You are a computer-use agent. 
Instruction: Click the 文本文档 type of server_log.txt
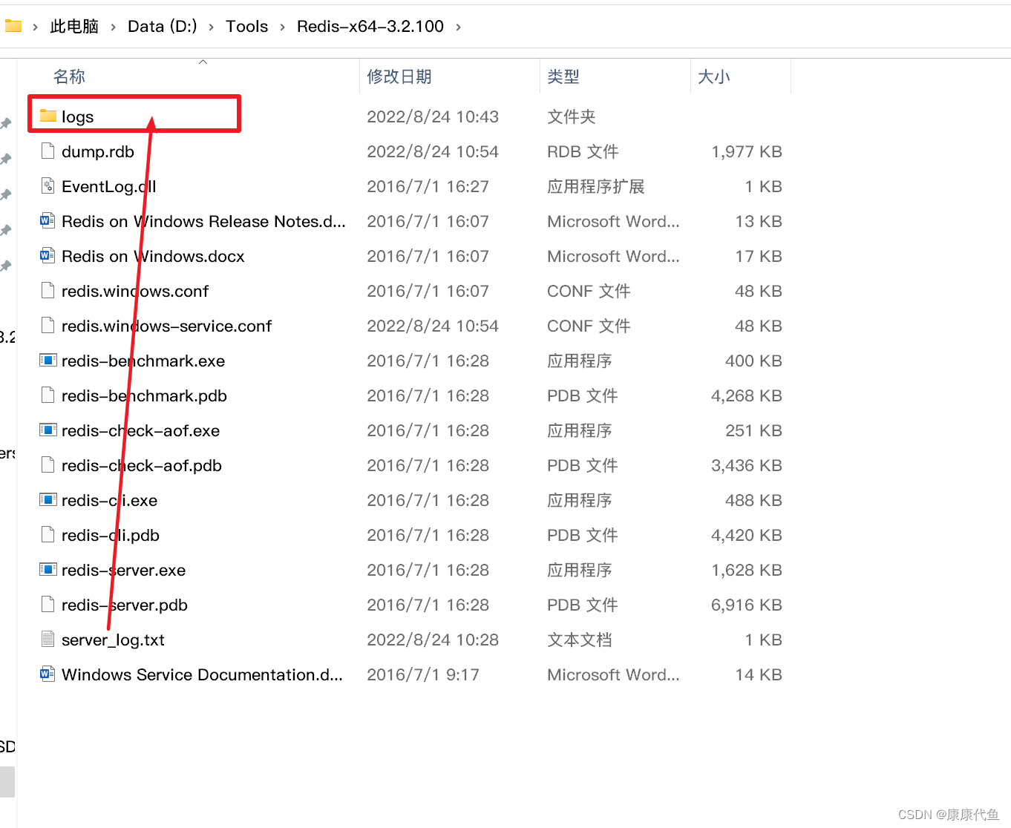[579, 640]
